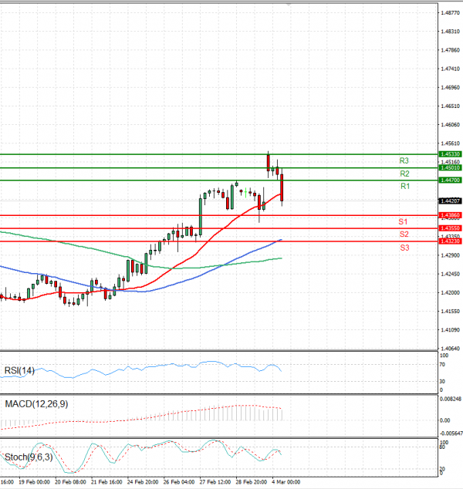
Task: Click the RSI 30 level value
Action: (x=442, y=382)
